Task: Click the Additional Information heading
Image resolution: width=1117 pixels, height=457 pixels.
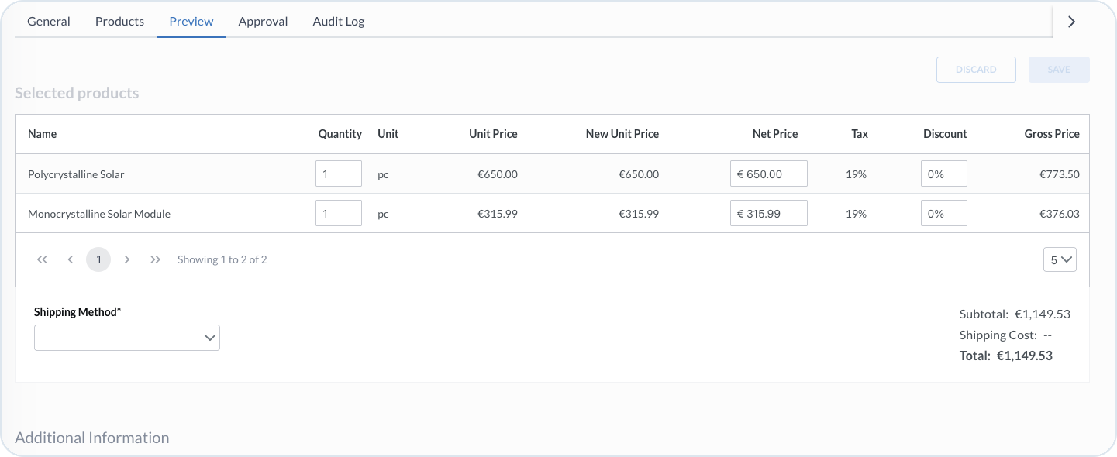Action: (92, 438)
